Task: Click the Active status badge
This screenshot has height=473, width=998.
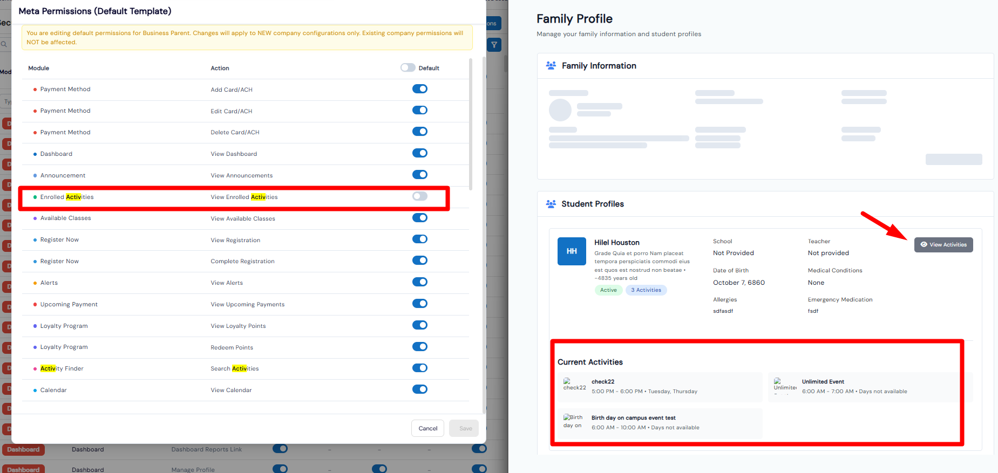Action: (x=608, y=290)
